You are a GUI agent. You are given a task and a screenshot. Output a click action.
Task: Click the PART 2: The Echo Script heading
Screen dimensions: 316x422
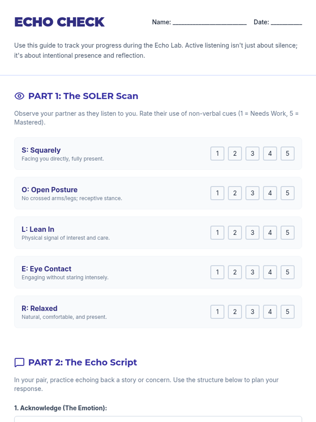[83, 362]
